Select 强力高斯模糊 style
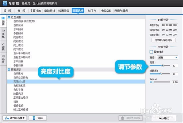 pos(21,110)
